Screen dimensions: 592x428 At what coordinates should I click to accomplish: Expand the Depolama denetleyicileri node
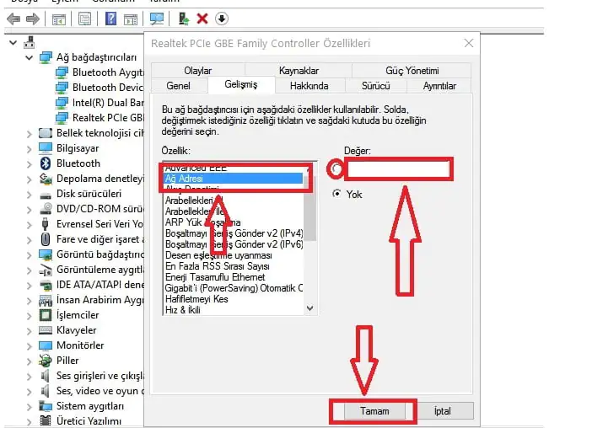29,179
